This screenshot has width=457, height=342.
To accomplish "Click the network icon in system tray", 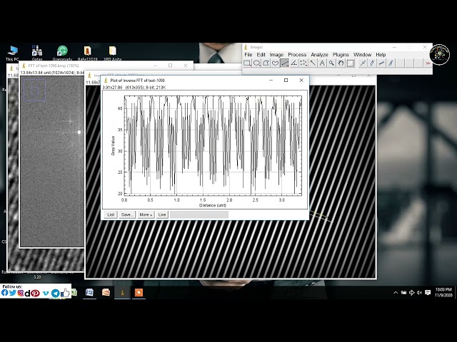I will pyautogui.click(x=411, y=293).
